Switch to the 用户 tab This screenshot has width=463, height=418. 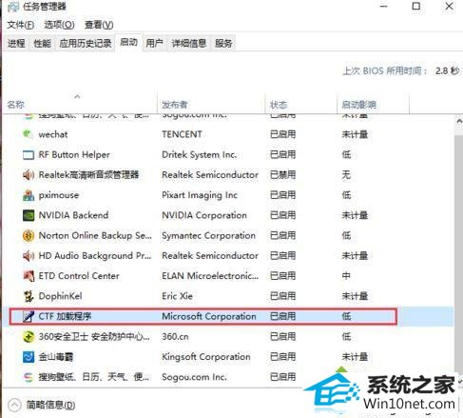point(155,43)
